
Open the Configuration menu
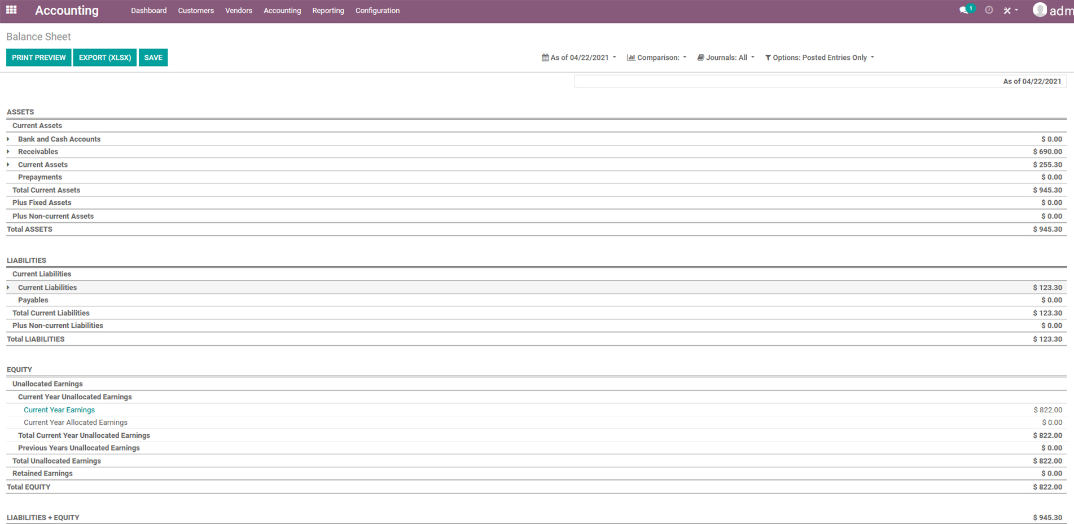[377, 11]
